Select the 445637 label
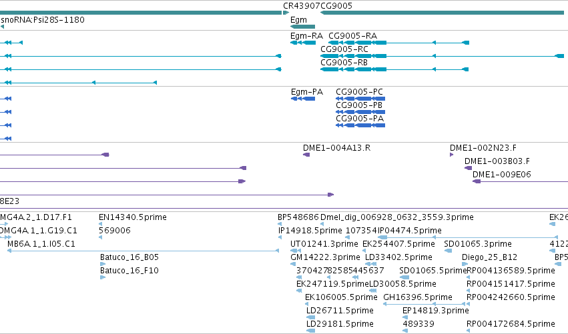The height and width of the screenshot is (334, 568). 368,271
